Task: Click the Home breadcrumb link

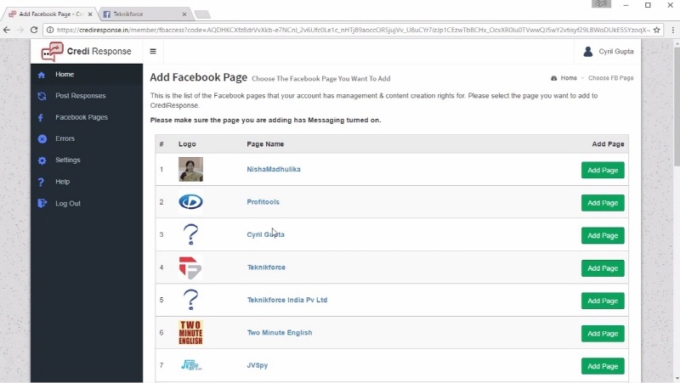Action: click(569, 78)
